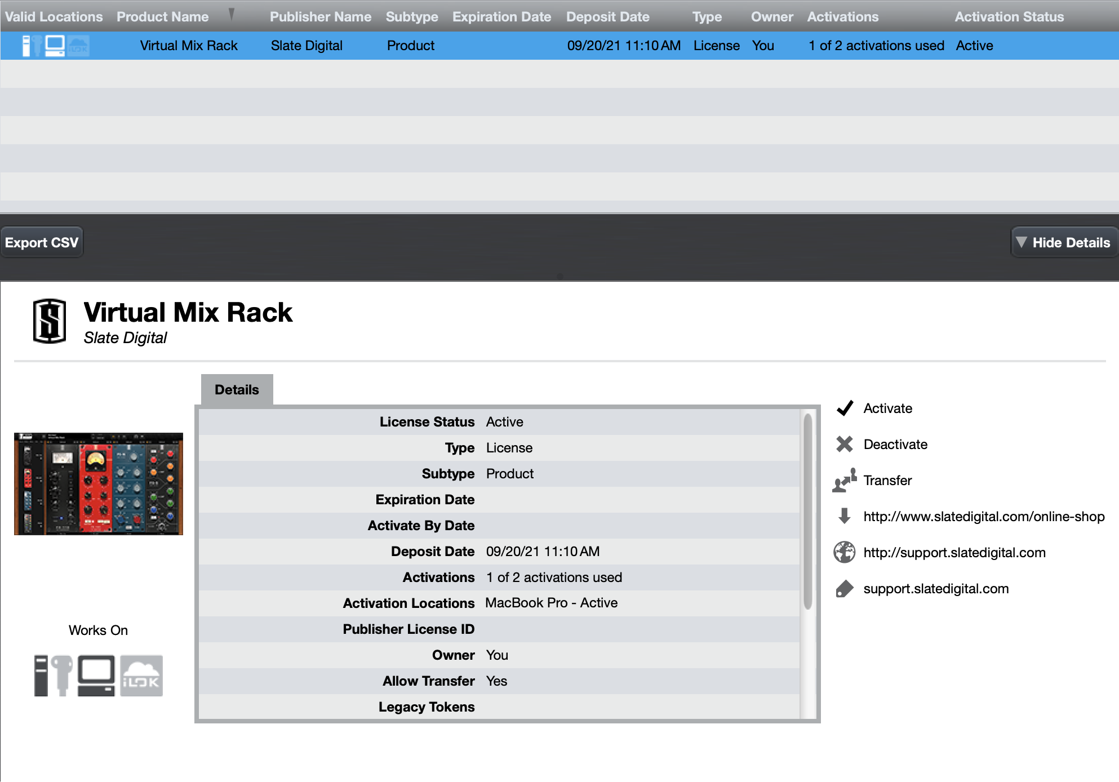Click the Works On label
1119x782 pixels.
point(98,630)
